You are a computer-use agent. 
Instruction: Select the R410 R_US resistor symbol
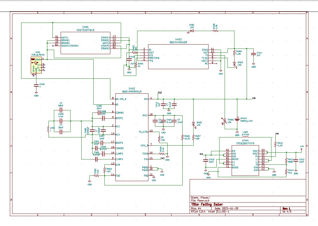[x=275, y=144]
